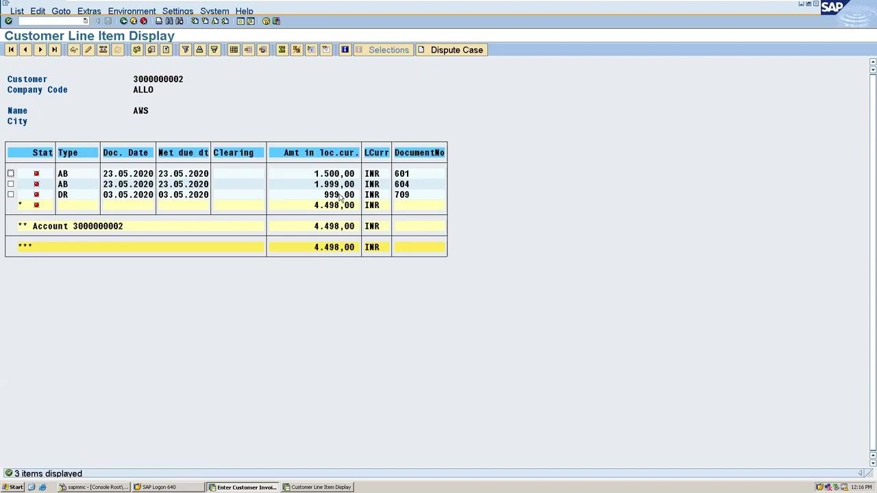Click the Sort Ascending icon
877x493 pixels.
(199, 50)
